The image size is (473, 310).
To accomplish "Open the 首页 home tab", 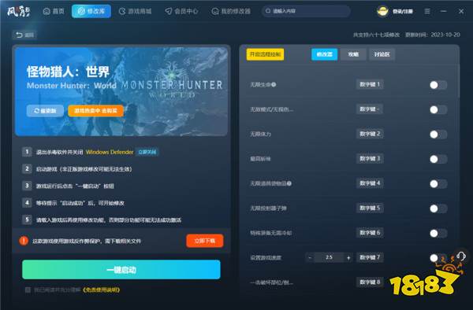I will (x=54, y=12).
